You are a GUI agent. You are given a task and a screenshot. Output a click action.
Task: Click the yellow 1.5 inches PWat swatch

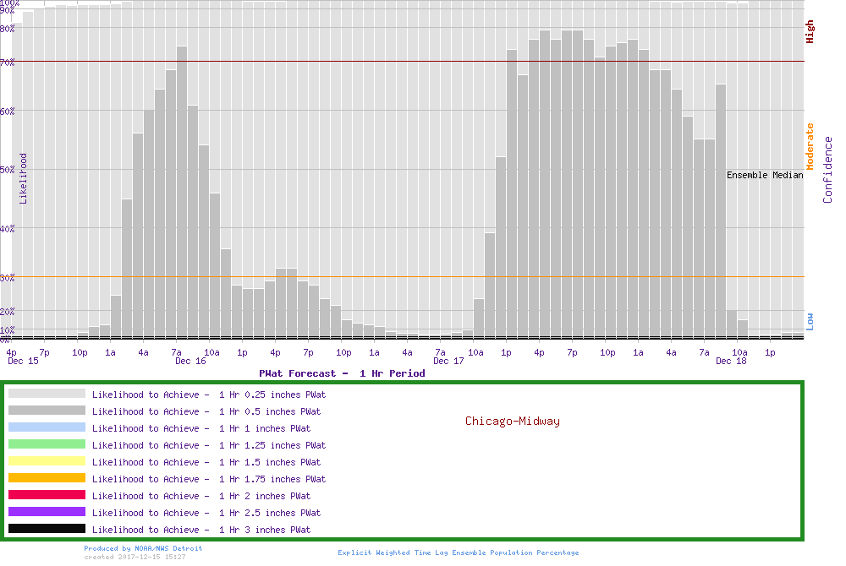(x=47, y=461)
